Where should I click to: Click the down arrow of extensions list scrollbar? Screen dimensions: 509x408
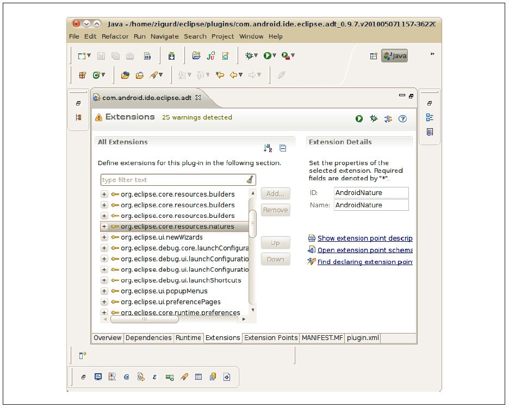click(x=252, y=310)
